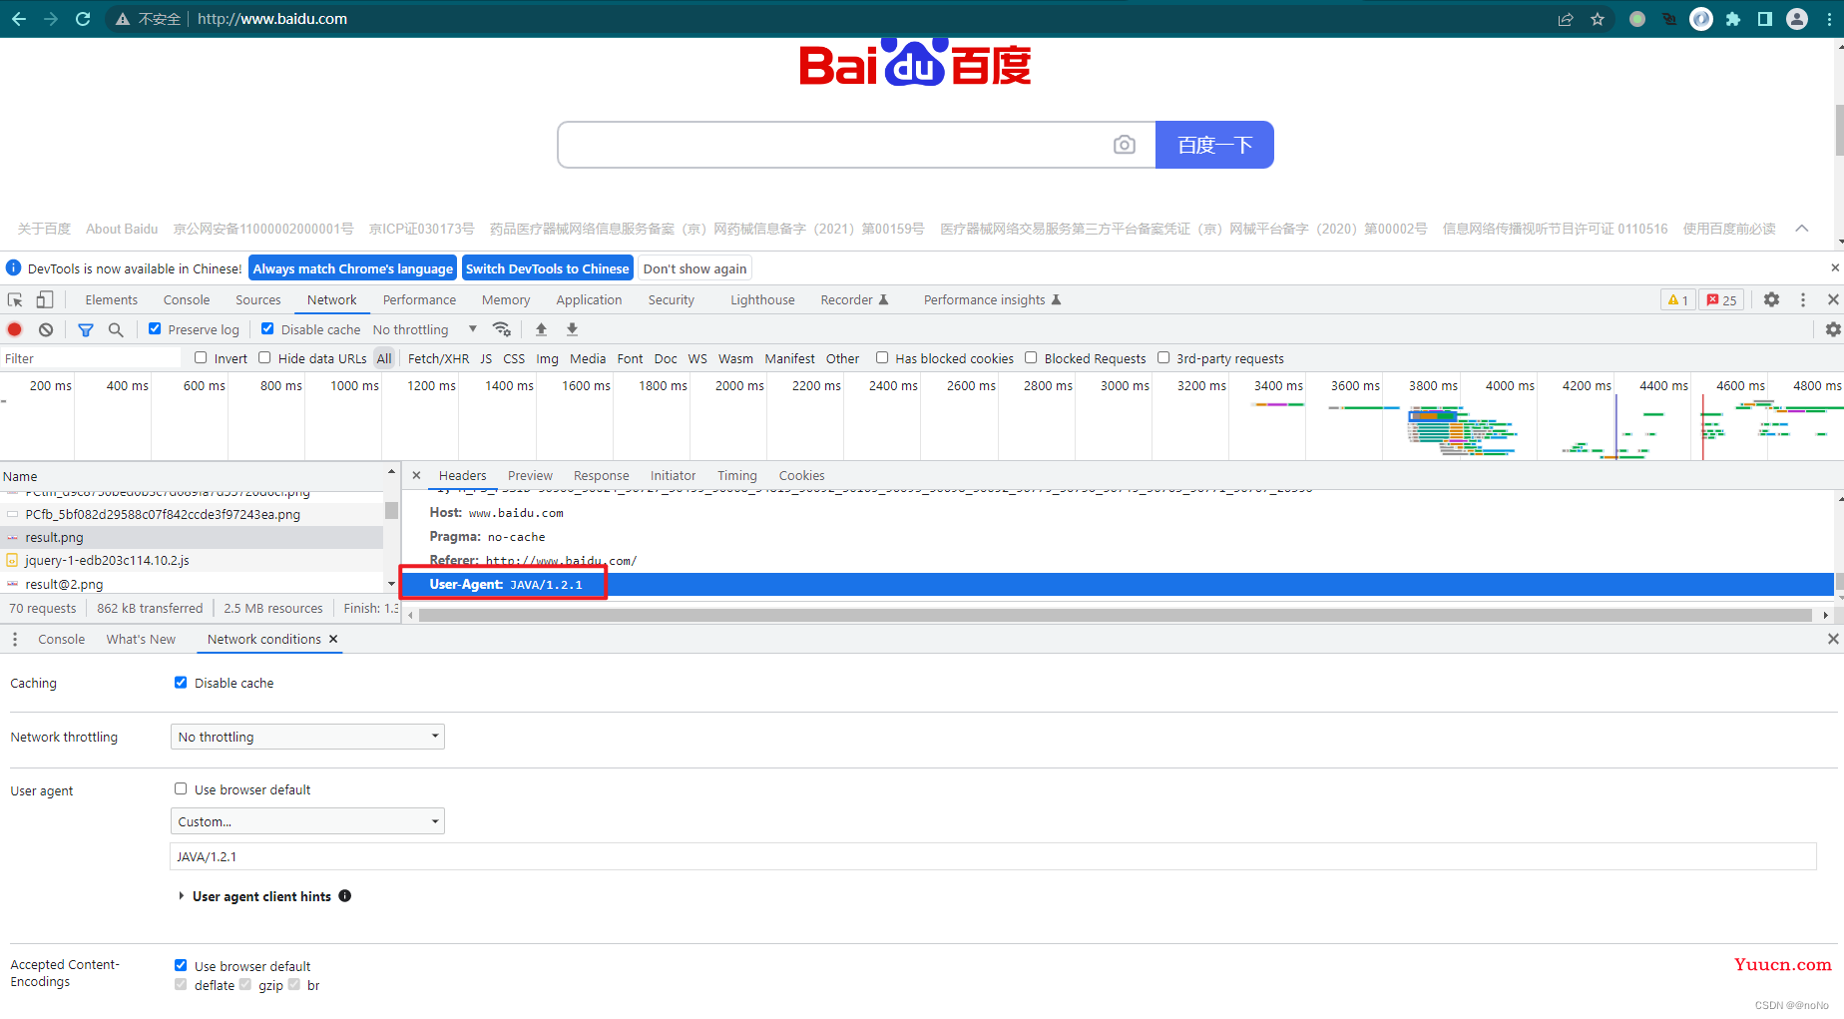Open DevTools more options menu
The image size is (1844, 1019).
point(1802,299)
